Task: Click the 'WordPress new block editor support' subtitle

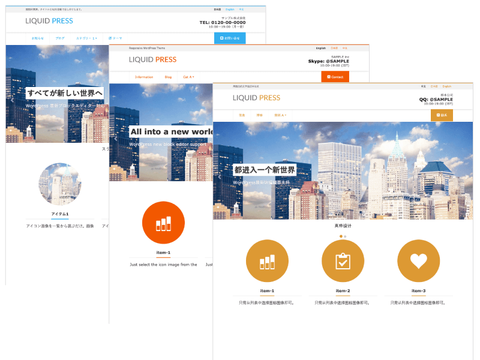Action: pos(168,144)
